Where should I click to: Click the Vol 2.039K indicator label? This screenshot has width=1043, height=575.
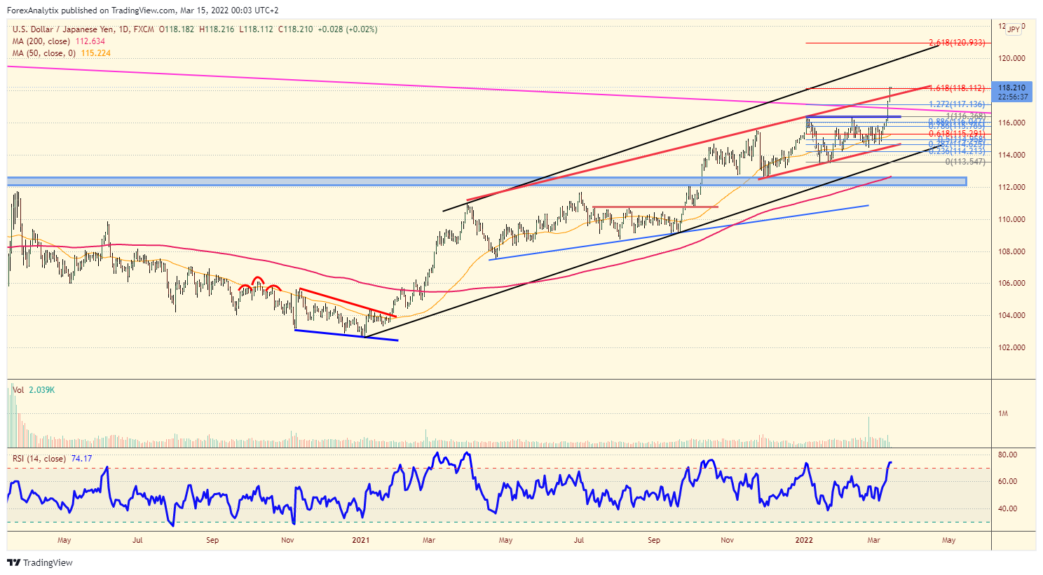click(34, 389)
